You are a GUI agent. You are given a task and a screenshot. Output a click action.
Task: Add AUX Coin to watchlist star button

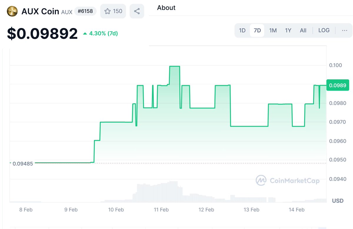[113, 11]
